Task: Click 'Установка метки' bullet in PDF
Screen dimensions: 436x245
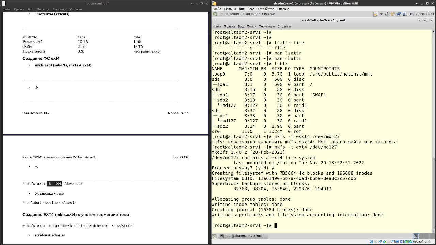Action: 50,193
